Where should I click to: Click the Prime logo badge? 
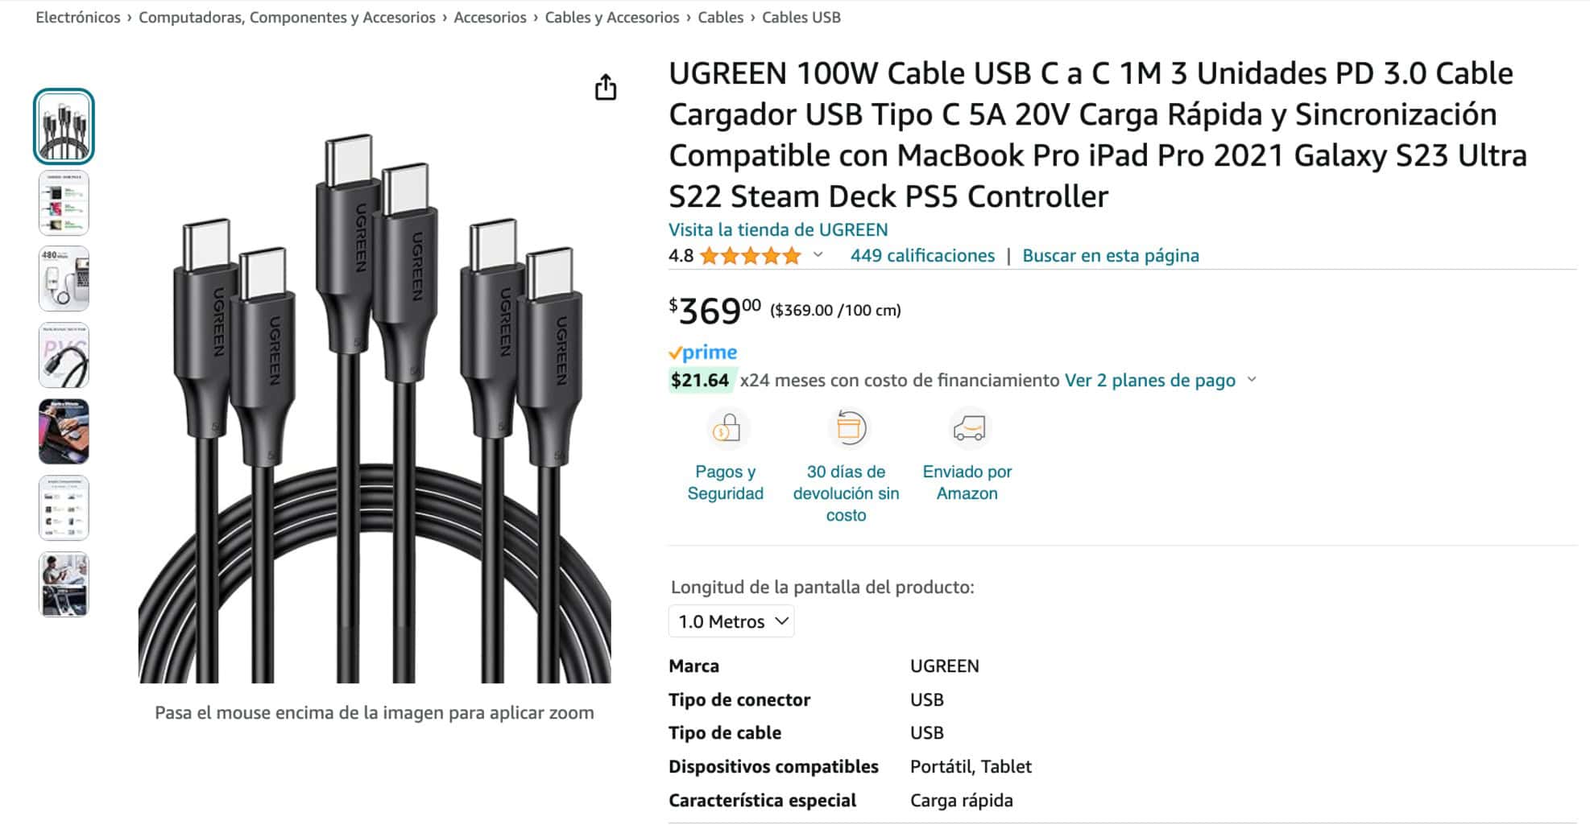pos(702,353)
